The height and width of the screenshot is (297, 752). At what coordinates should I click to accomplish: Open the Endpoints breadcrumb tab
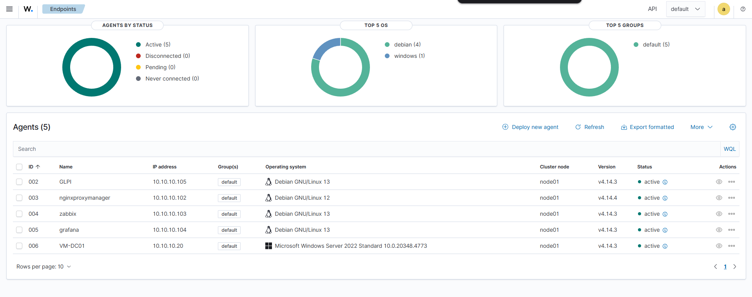(x=63, y=9)
